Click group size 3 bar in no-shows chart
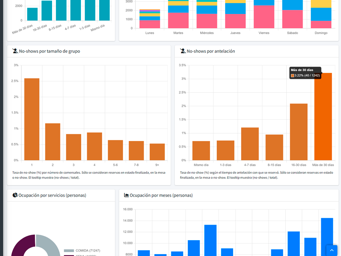The image size is (341, 256). pyautogui.click(x=73, y=147)
